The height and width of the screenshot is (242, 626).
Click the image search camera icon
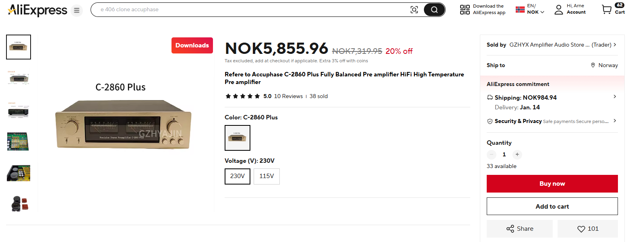click(x=414, y=10)
